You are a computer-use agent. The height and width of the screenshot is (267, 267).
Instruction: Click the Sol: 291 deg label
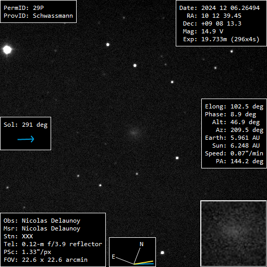[26, 125]
